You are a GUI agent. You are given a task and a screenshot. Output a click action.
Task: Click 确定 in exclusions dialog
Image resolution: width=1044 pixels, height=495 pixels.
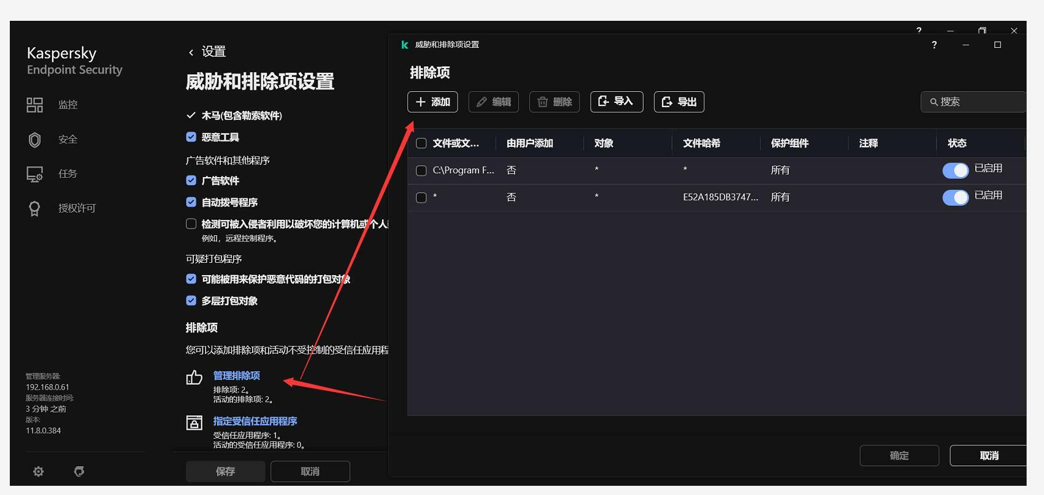click(899, 455)
